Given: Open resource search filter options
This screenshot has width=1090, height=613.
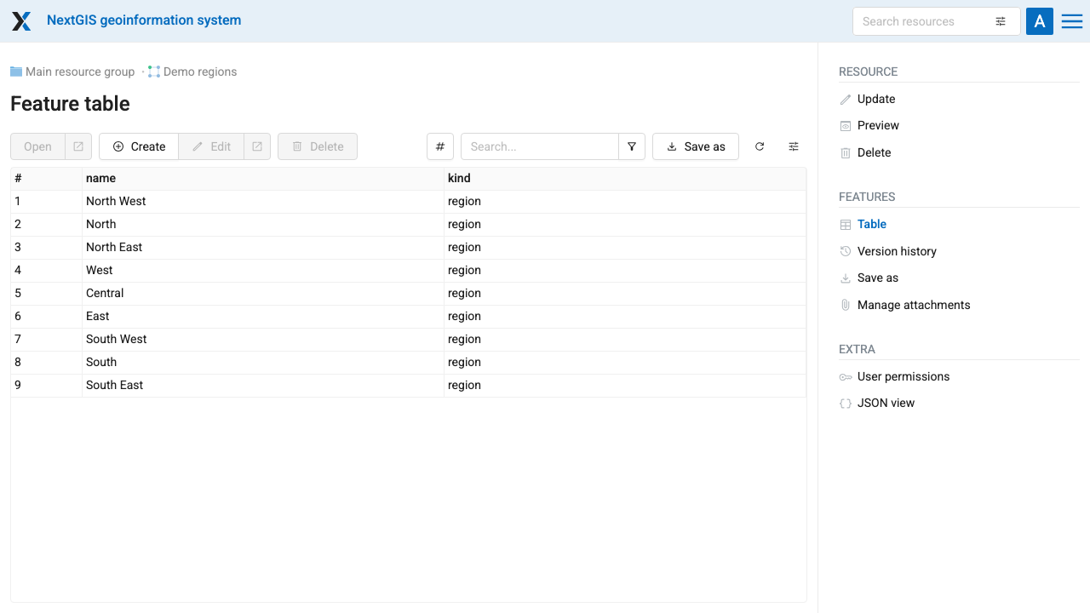Looking at the screenshot, I should [x=1001, y=21].
